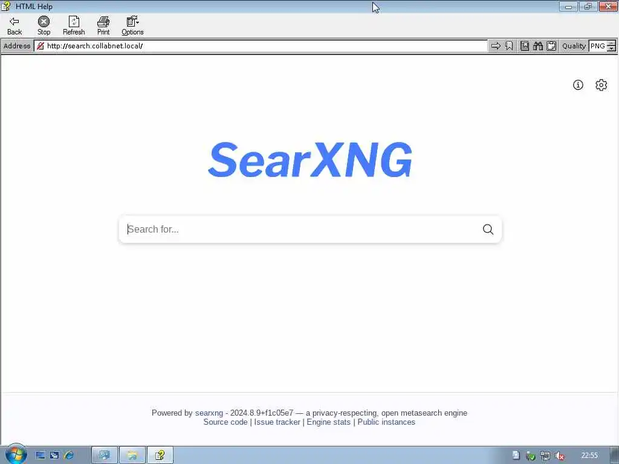619x464 pixels.
Task: Click the Go arrow beside address bar
Action: (496, 46)
